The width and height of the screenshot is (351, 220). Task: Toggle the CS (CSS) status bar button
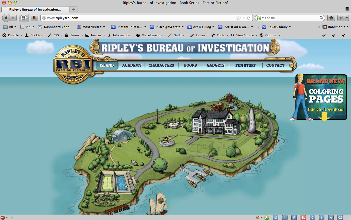click(340, 218)
